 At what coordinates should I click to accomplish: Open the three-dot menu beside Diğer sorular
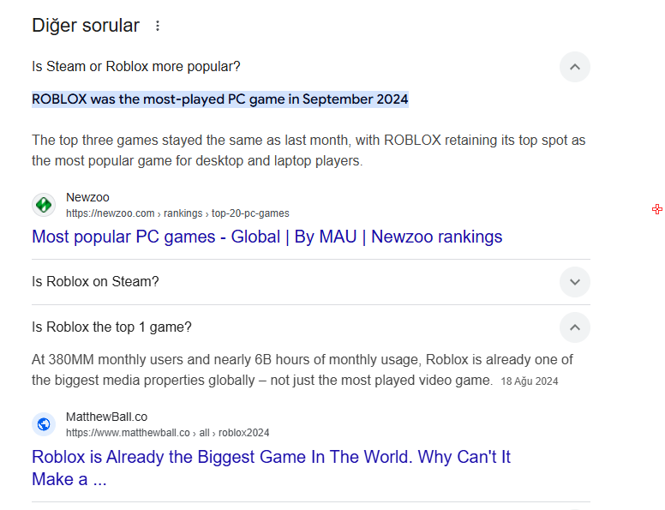coord(158,26)
